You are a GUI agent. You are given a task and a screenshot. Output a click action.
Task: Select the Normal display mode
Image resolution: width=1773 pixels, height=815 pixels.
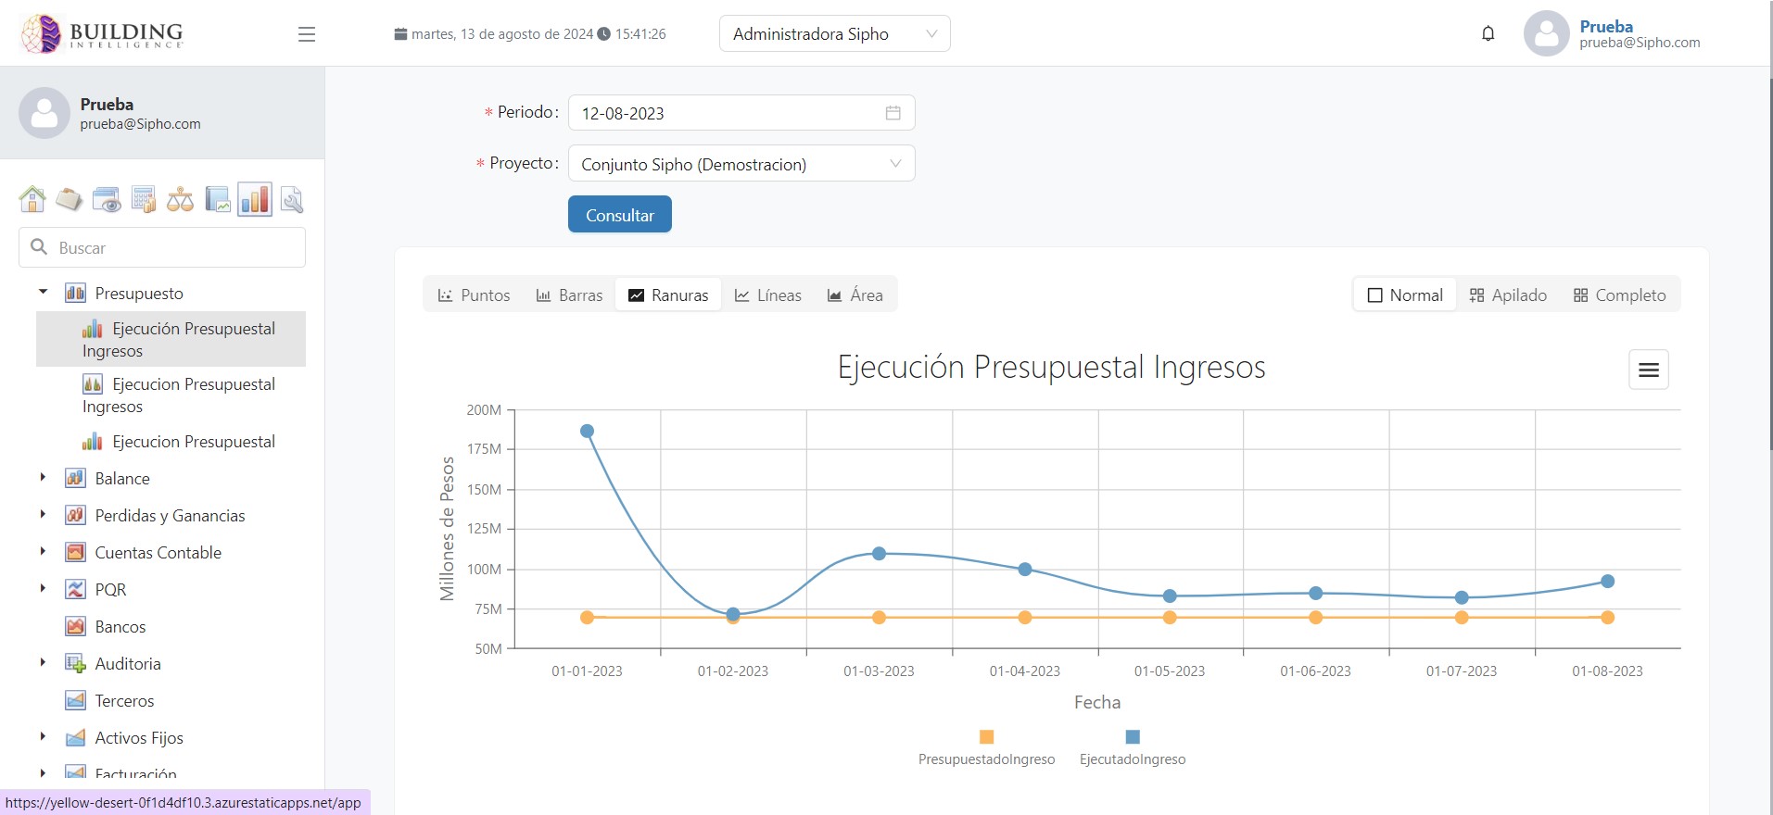click(1405, 295)
